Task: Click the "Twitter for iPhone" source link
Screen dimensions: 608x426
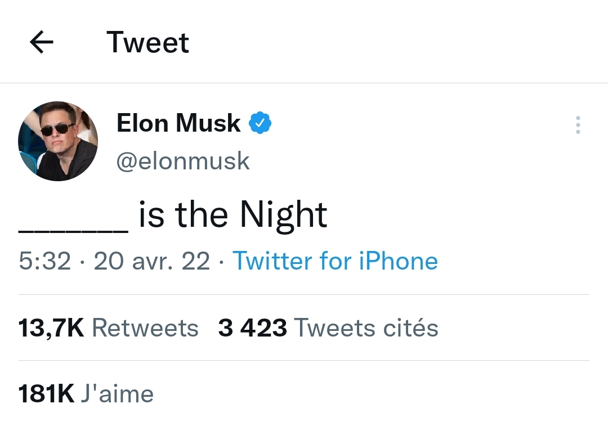Action: click(x=335, y=261)
